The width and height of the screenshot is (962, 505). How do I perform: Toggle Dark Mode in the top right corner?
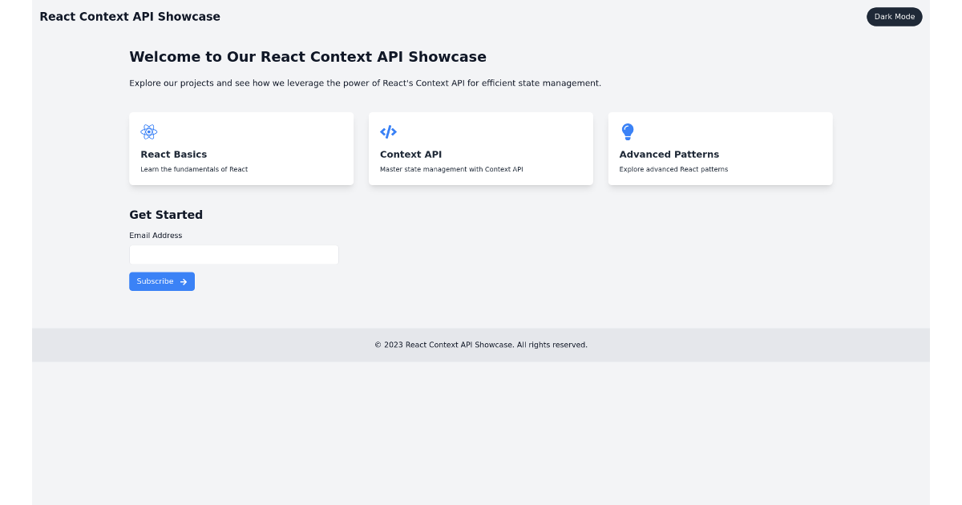point(895,16)
